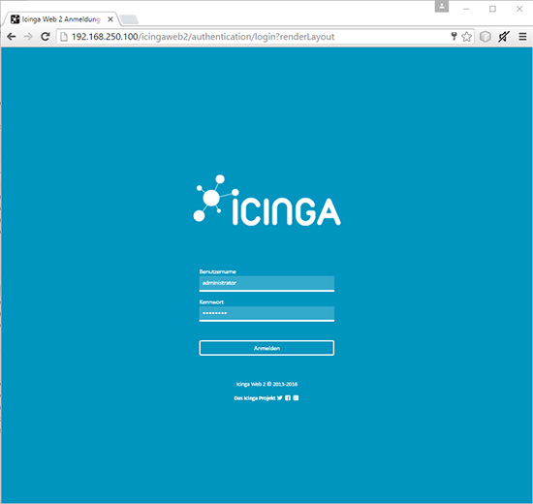The width and height of the screenshot is (533, 504).
Task: Click the Icinga logo
Action: (266, 201)
